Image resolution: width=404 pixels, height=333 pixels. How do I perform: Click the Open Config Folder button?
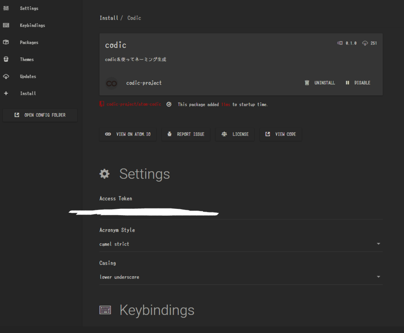40,115
